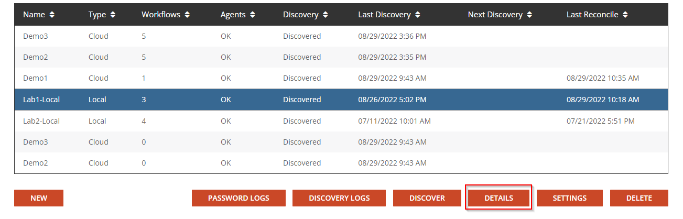683x219 pixels.
Task: Sort by Last Discovery arrows
Action: tap(418, 15)
